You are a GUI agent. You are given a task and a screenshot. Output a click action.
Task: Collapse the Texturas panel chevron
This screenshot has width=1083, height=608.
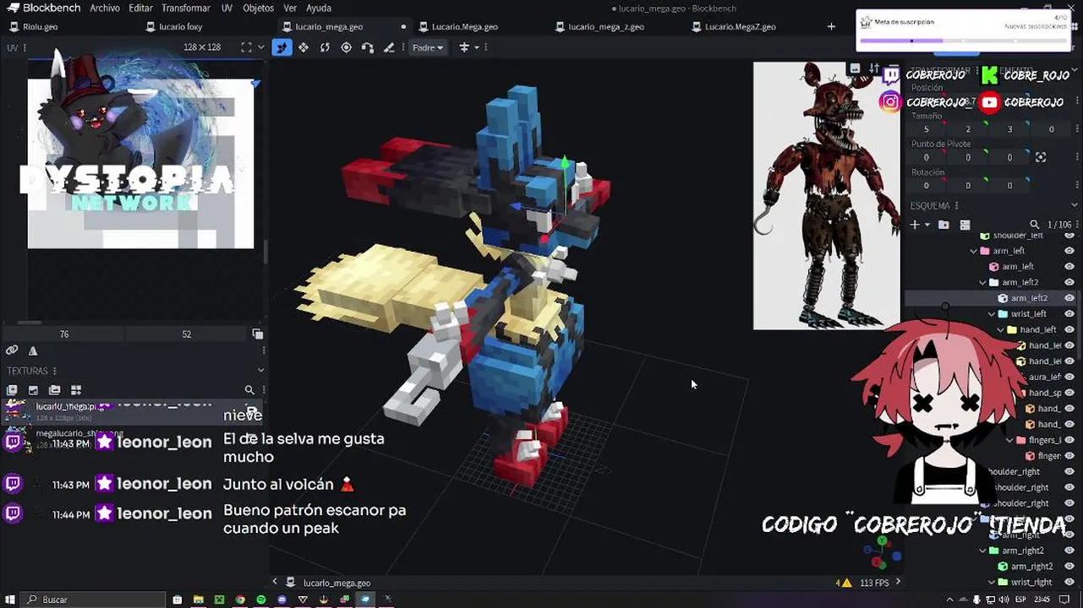[x=260, y=370]
